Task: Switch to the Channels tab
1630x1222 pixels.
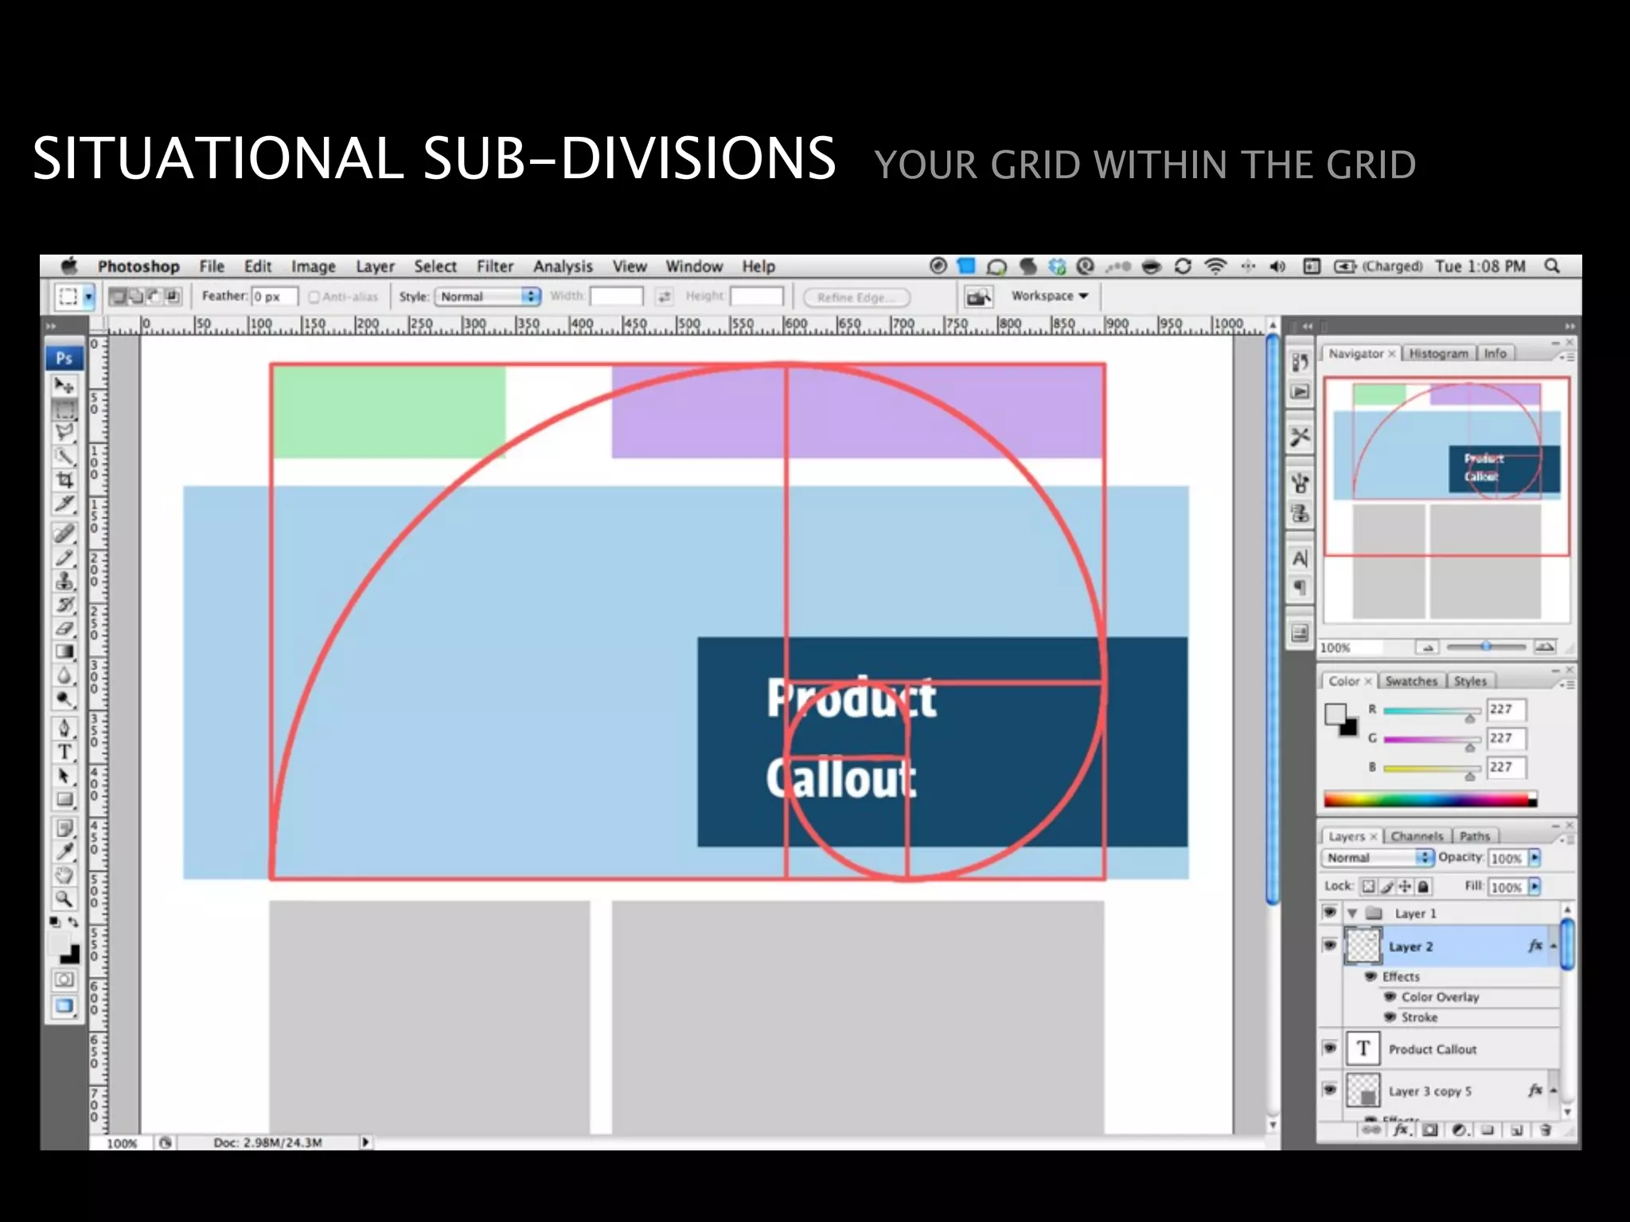Action: tap(1417, 836)
